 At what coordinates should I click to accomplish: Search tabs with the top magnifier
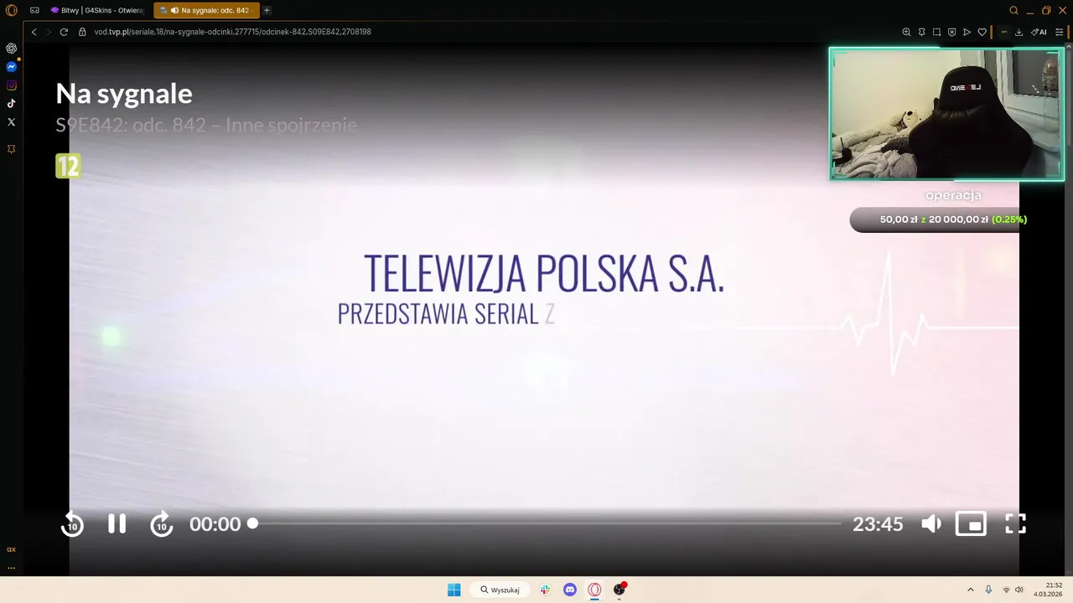[x=1013, y=10]
